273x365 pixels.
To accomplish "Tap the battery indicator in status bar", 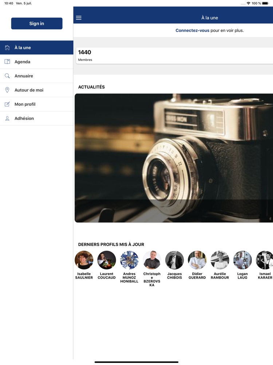I will [265, 3].
